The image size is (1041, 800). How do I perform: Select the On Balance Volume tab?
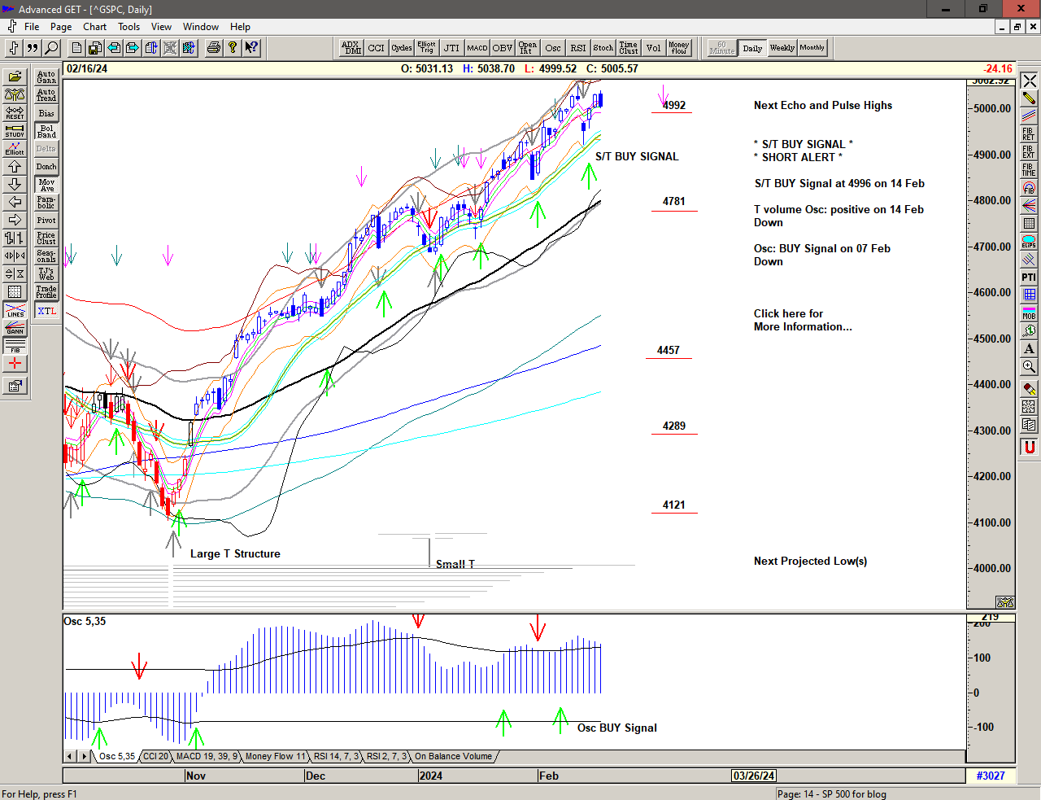tap(453, 756)
